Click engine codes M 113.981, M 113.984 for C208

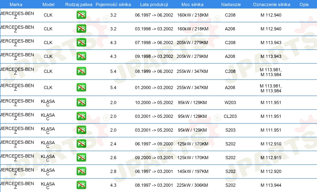pyautogui.click(x=271, y=72)
